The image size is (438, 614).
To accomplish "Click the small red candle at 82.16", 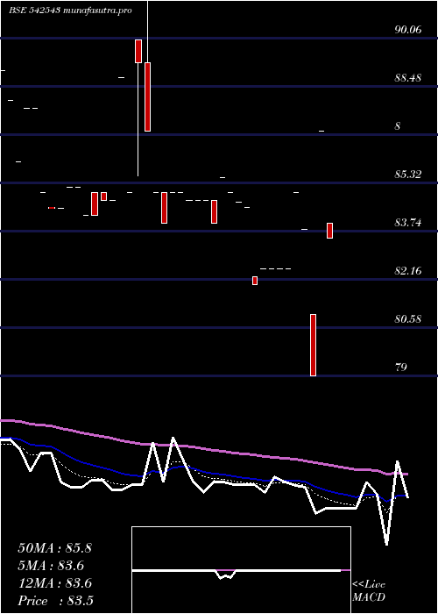I will [255, 281].
